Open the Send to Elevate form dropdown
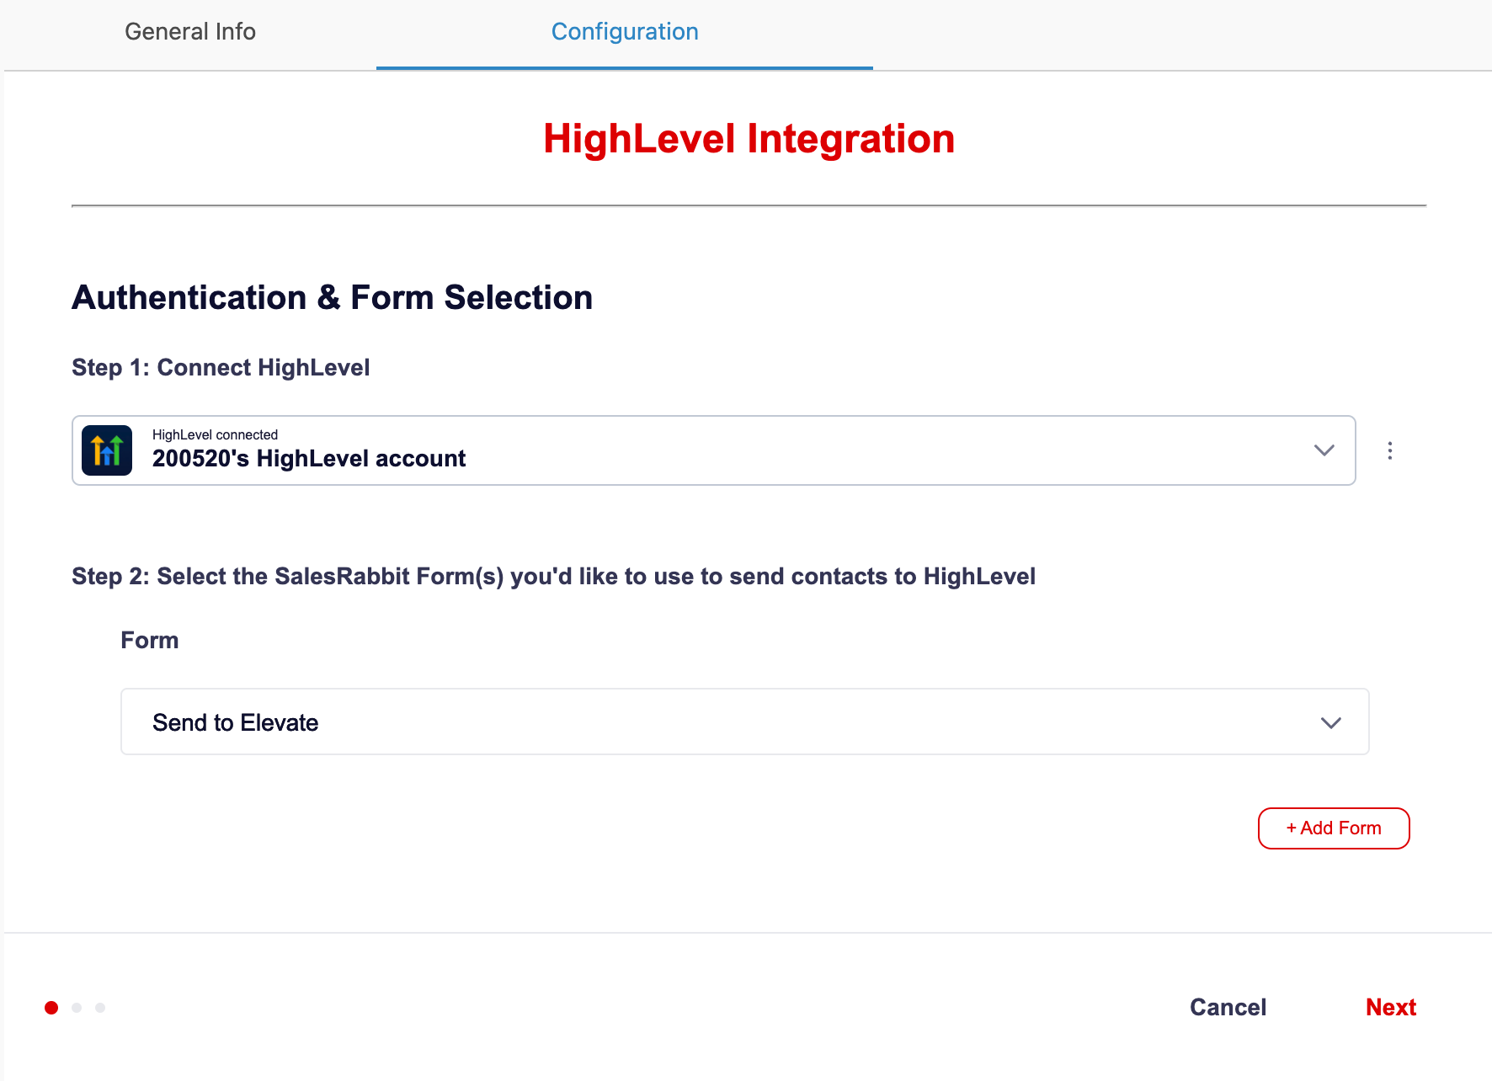 tap(745, 722)
